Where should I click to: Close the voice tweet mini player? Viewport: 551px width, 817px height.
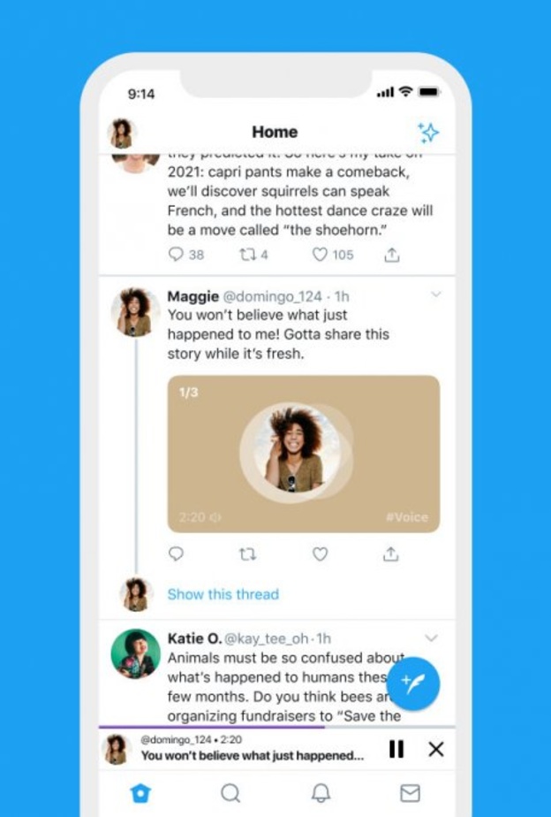(436, 750)
